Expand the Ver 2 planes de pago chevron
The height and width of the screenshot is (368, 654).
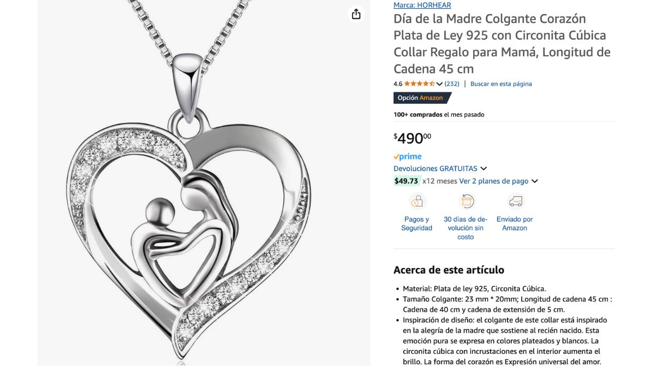point(535,181)
